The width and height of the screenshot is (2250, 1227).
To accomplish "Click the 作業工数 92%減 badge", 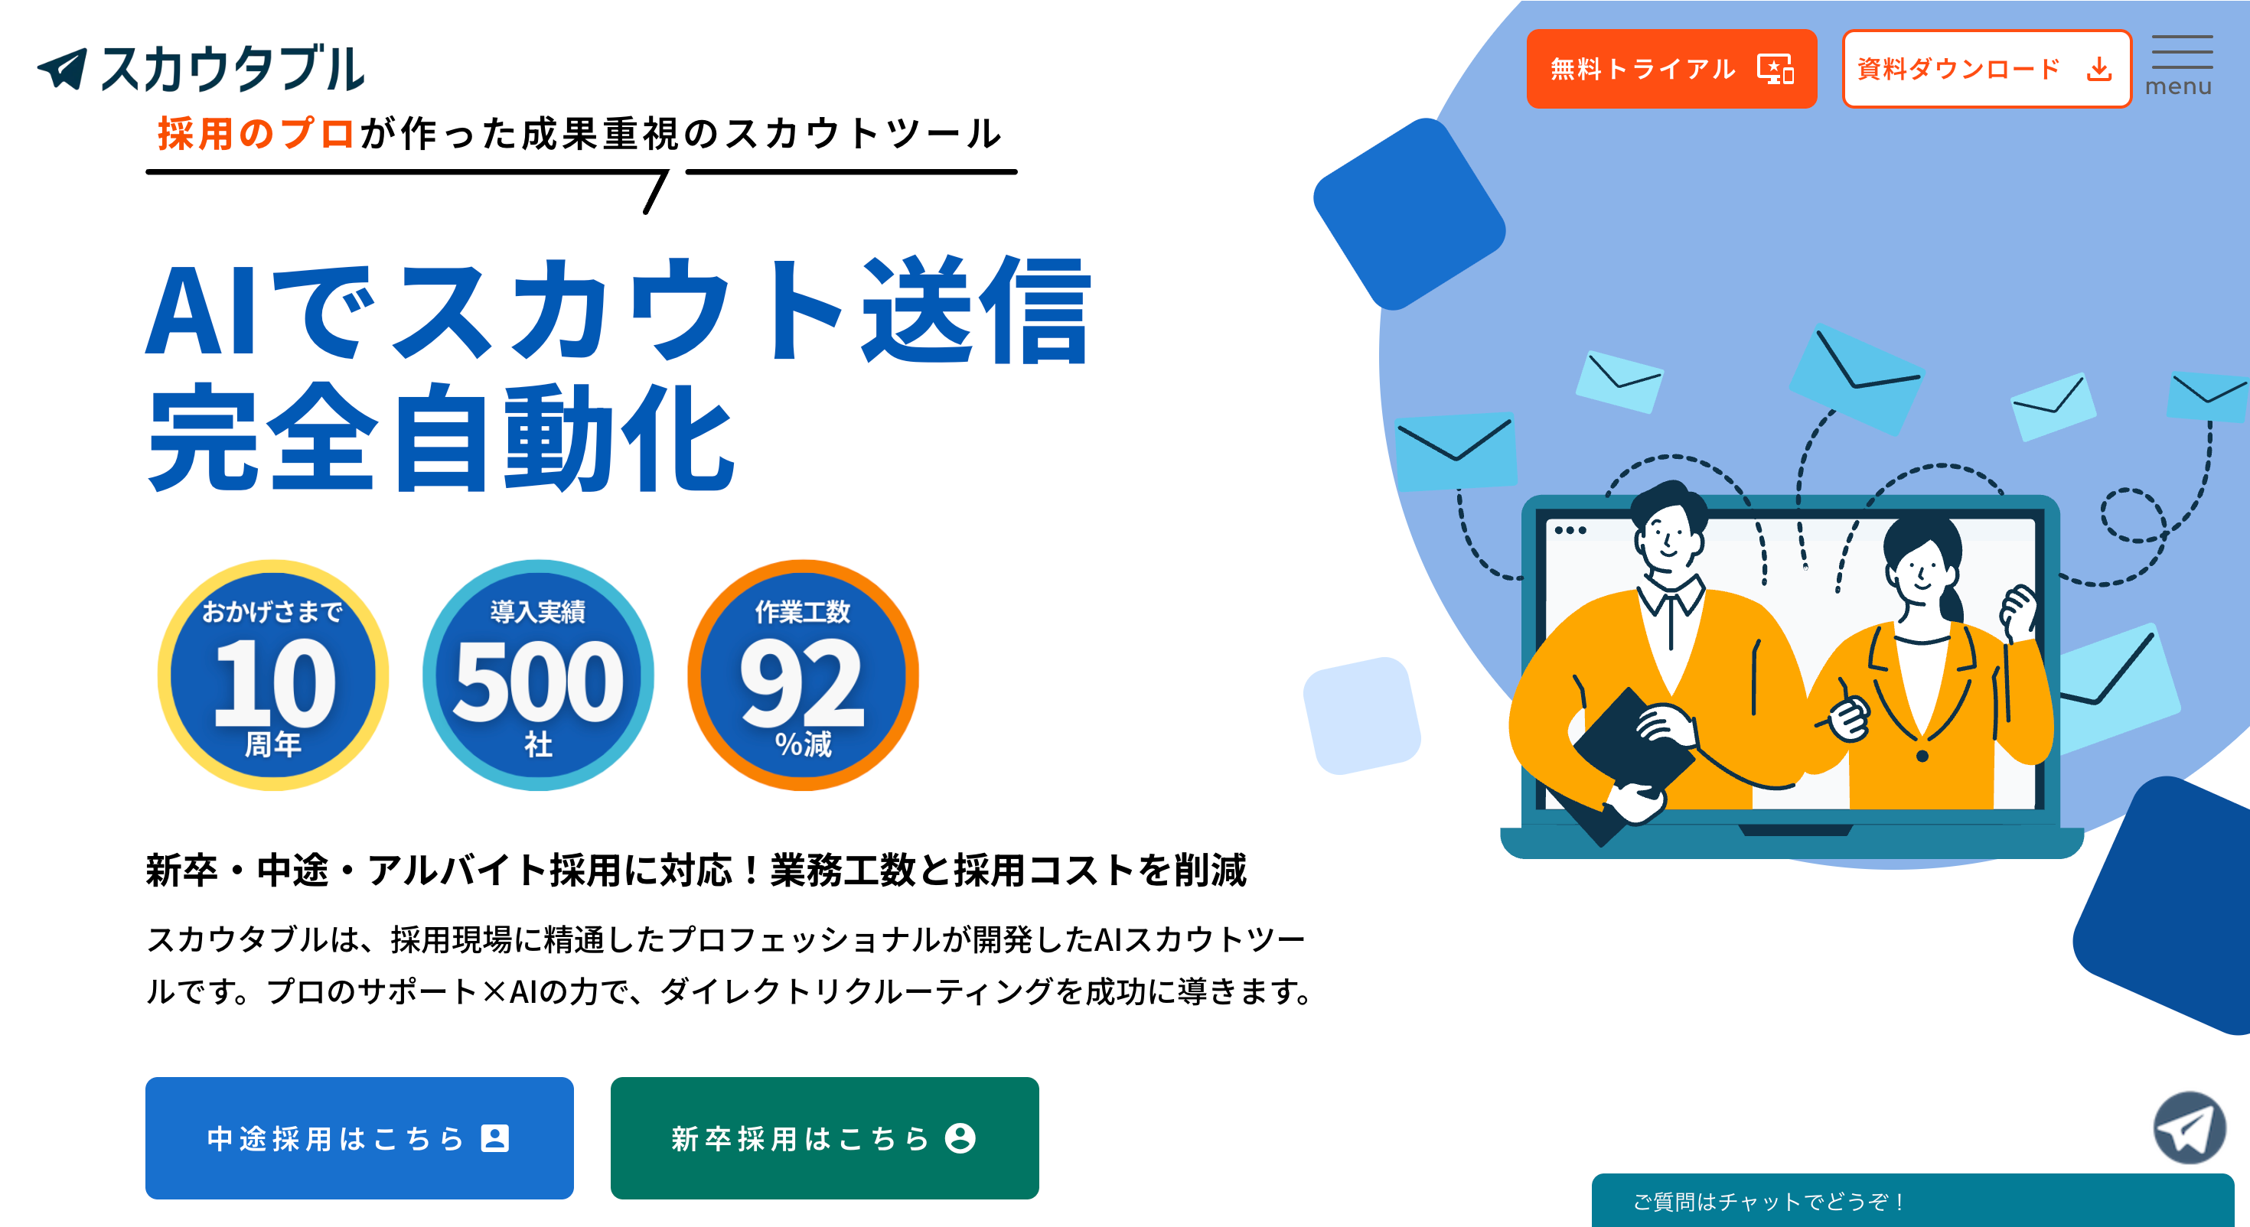I will point(803,675).
